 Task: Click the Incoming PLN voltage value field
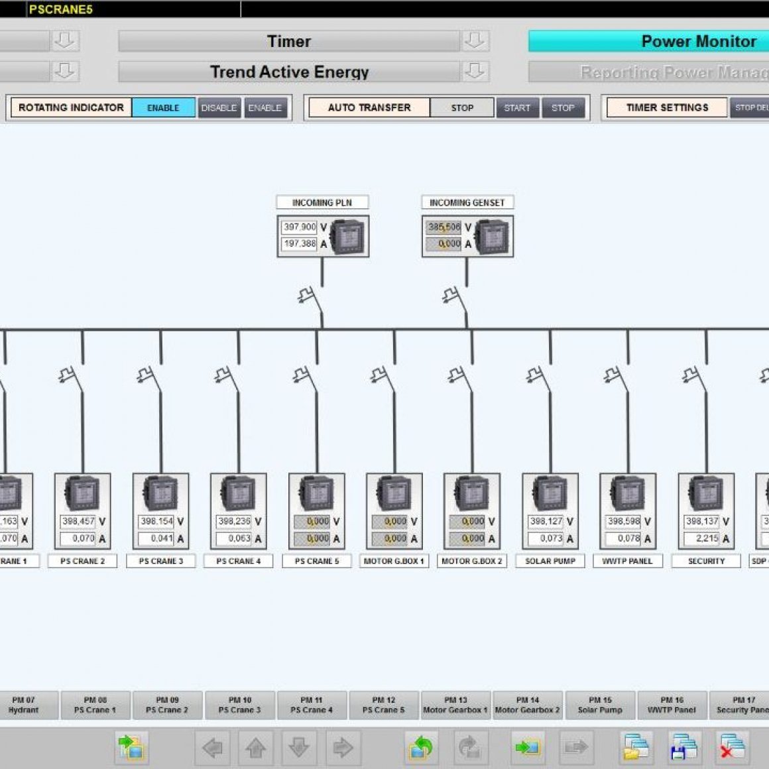[300, 227]
